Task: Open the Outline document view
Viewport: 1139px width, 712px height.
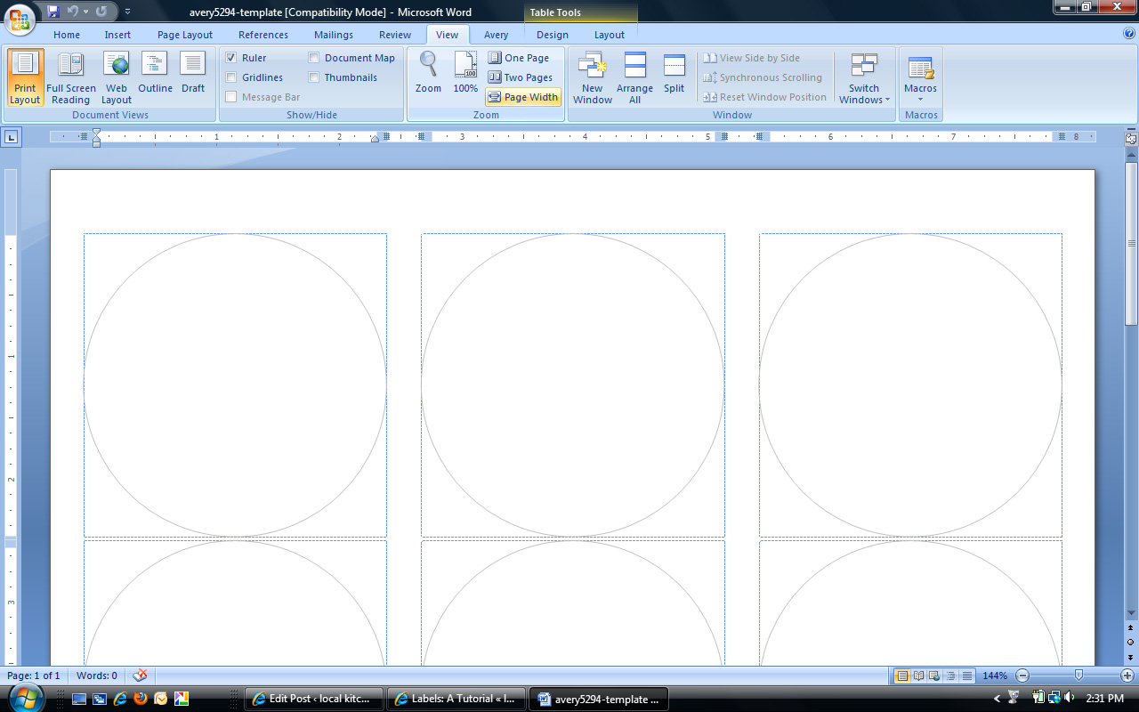Action: [155, 77]
